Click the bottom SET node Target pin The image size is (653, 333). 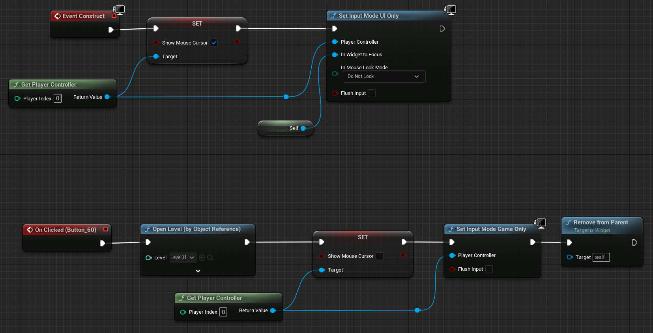click(322, 270)
